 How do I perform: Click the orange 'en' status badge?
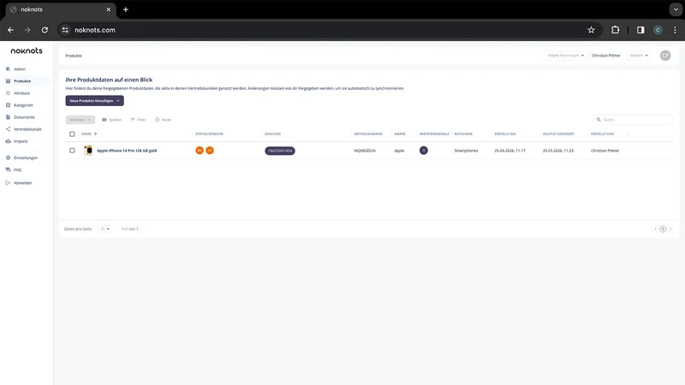click(210, 151)
